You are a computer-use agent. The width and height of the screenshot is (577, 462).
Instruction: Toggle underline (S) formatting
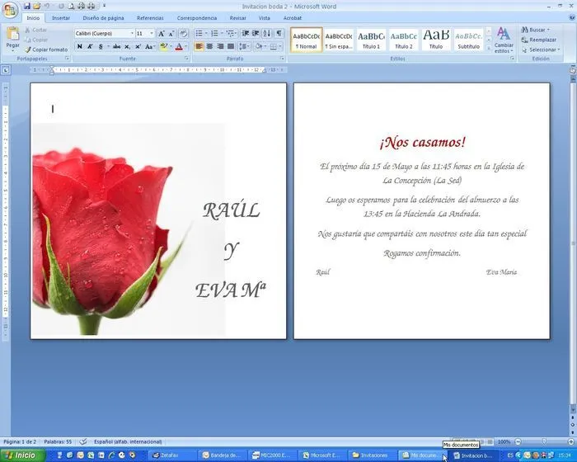coord(100,46)
